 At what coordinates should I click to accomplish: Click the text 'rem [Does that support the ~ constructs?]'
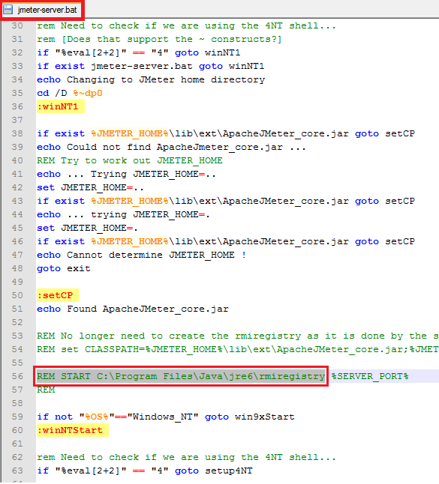[159, 39]
